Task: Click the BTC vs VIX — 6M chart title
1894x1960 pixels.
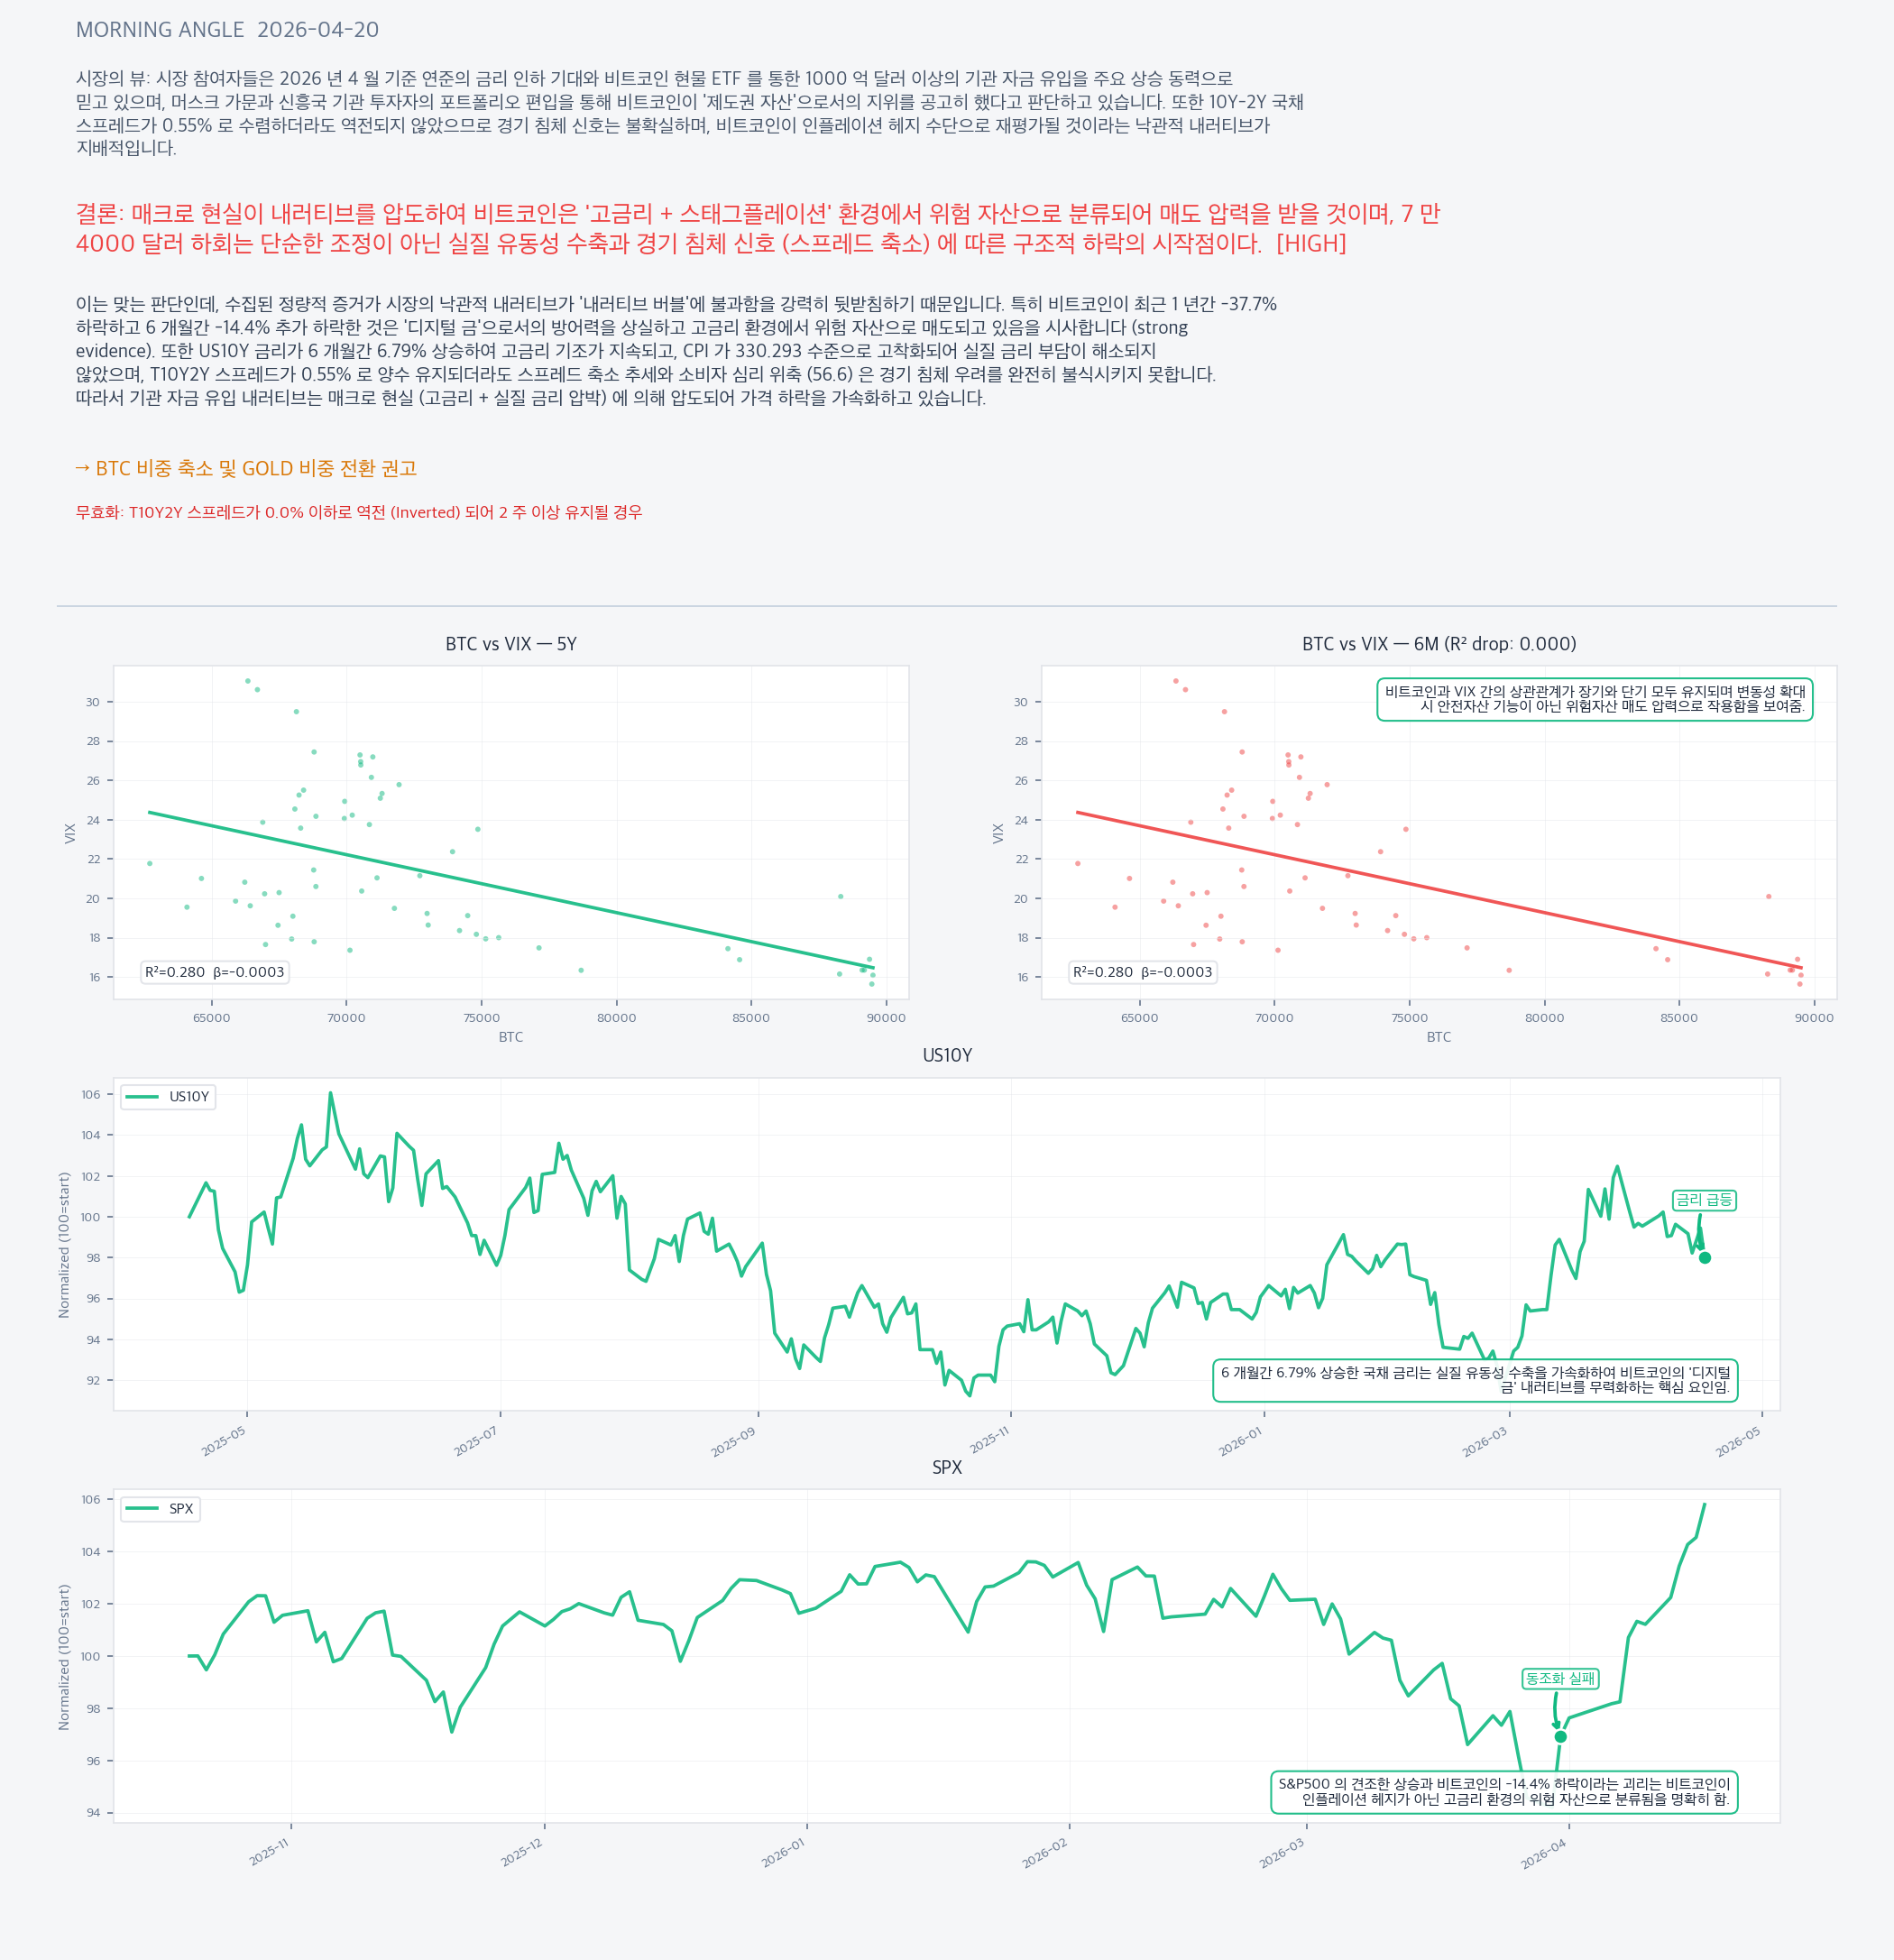Action: point(1438,644)
